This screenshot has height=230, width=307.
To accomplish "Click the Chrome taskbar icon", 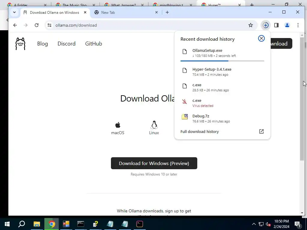I will pos(52,224).
